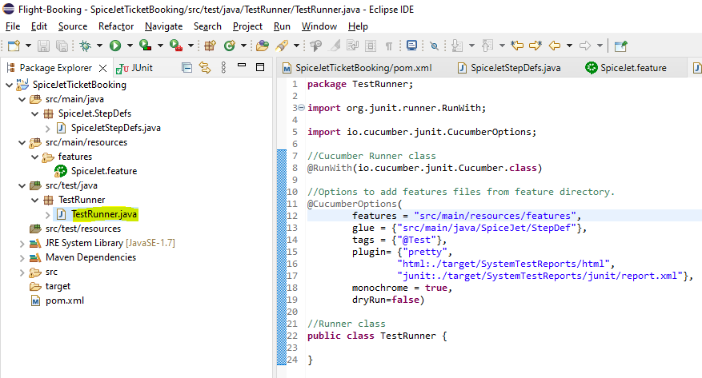Image resolution: width=702 pixels, height=378 pixels.
Task: Open the Project menu
Action: click(247, 26)
